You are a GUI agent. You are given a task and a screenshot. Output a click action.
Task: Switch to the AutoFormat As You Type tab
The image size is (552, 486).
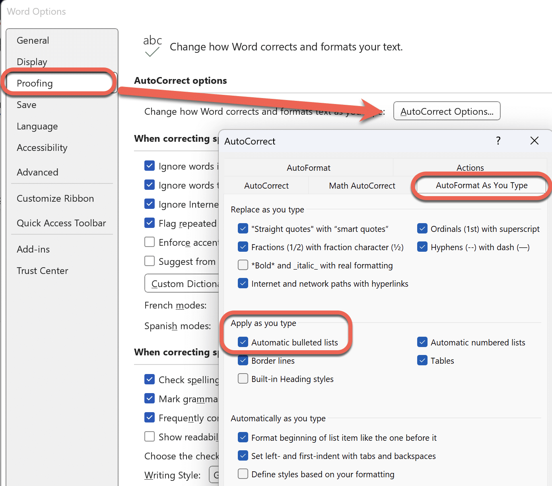pos(481,185)
